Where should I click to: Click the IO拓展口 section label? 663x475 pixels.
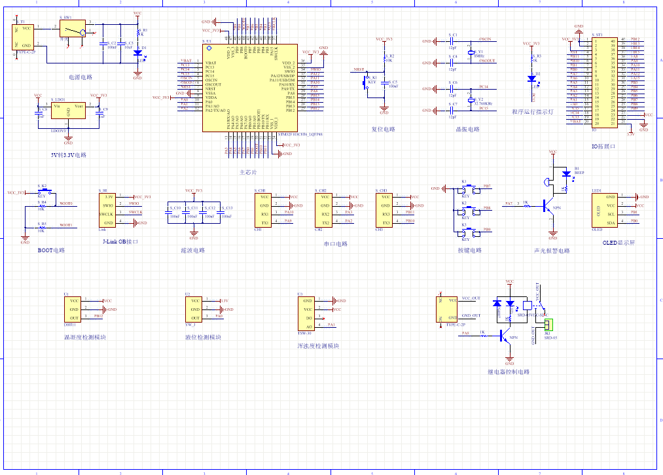[x=603, y=147]
